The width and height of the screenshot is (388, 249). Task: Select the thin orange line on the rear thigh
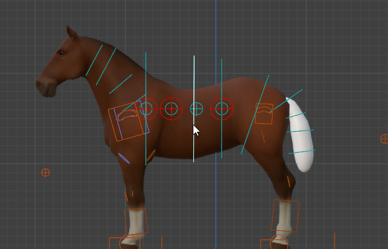pyautogui.click(x=263, y=136)
